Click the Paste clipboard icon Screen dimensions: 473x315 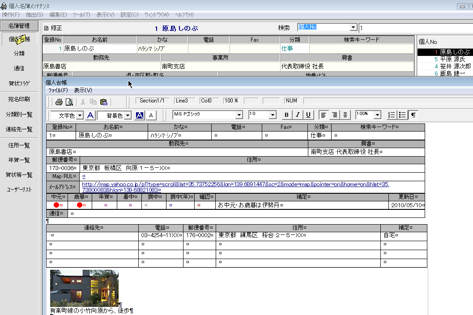pos(104,102)
